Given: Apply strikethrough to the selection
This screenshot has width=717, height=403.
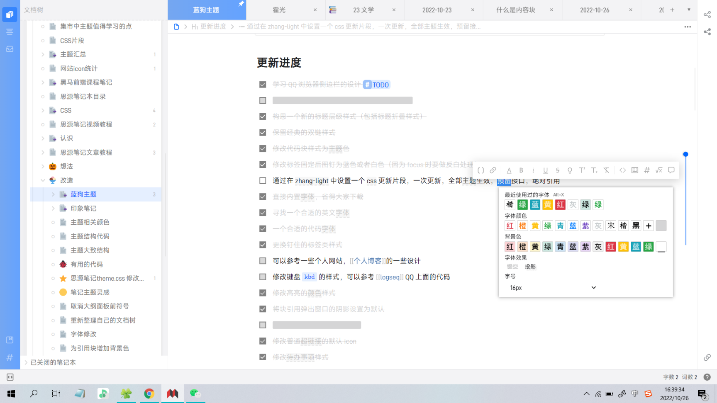Looking at the screenshot, I should tap(558, 170).
